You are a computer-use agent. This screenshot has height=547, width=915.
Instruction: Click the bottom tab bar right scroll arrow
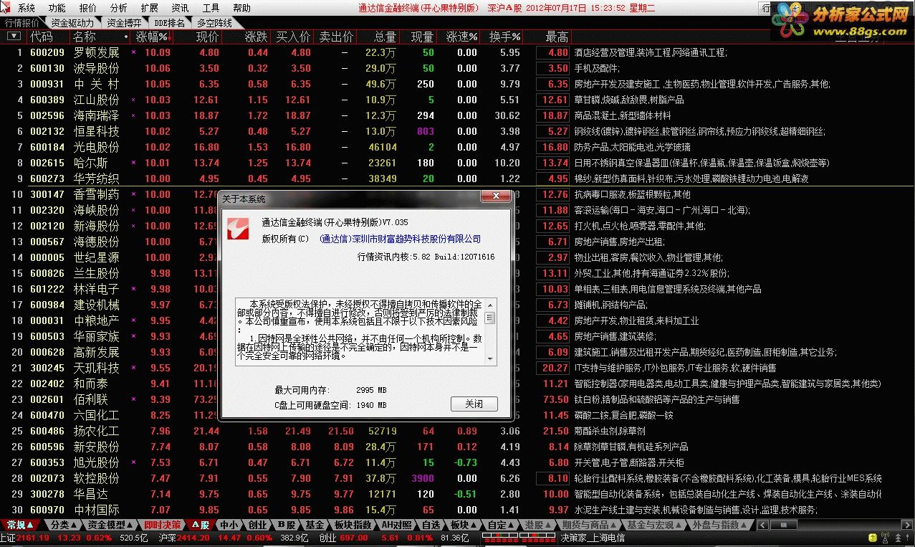907,525
